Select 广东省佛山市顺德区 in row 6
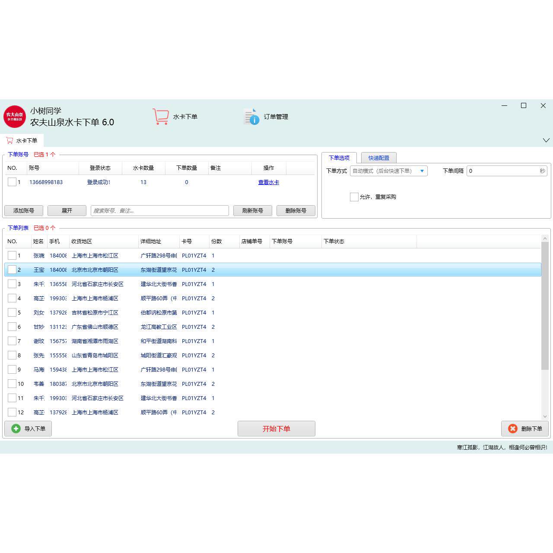This screenshot has height=553, width=553. (x=95, y=327)
